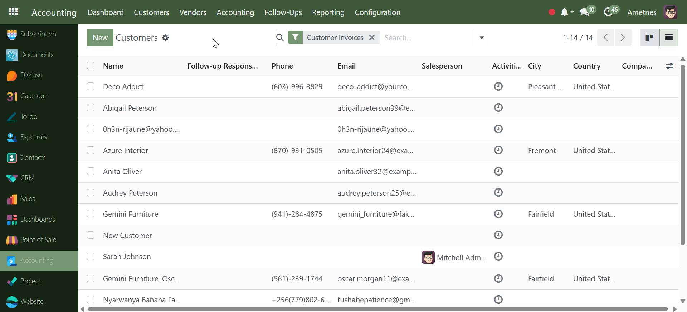
Task: Go to previous page of records
Action: click(x=606, y=37)
